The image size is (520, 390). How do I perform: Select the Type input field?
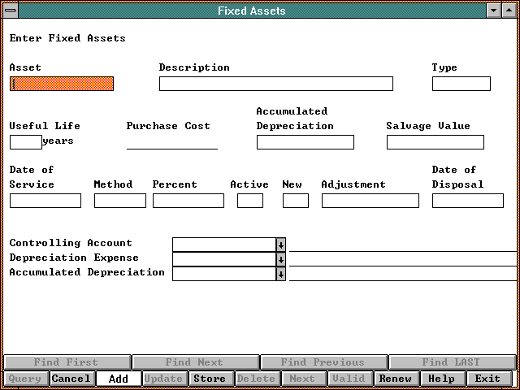point(461,84)
